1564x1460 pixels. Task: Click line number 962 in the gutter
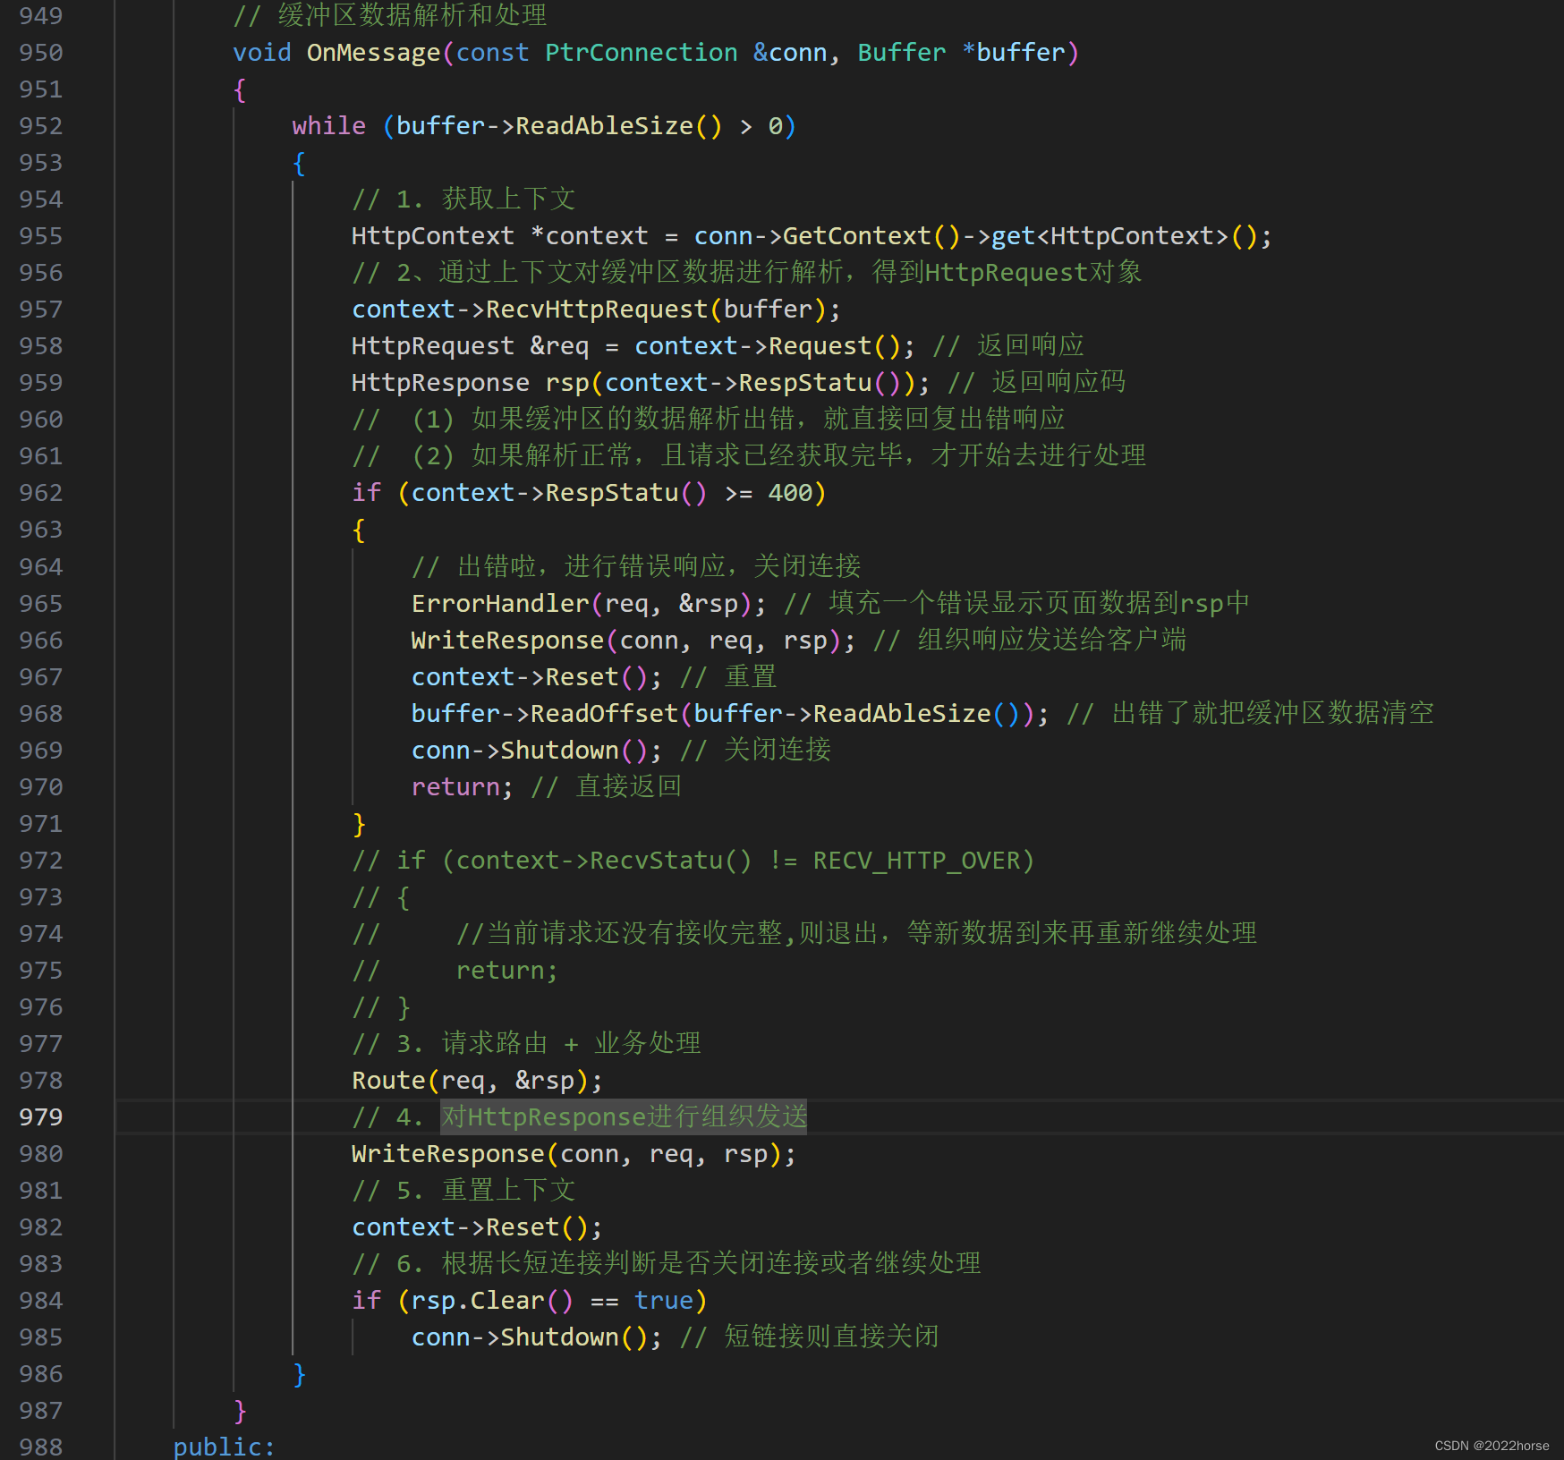(41, 493)
